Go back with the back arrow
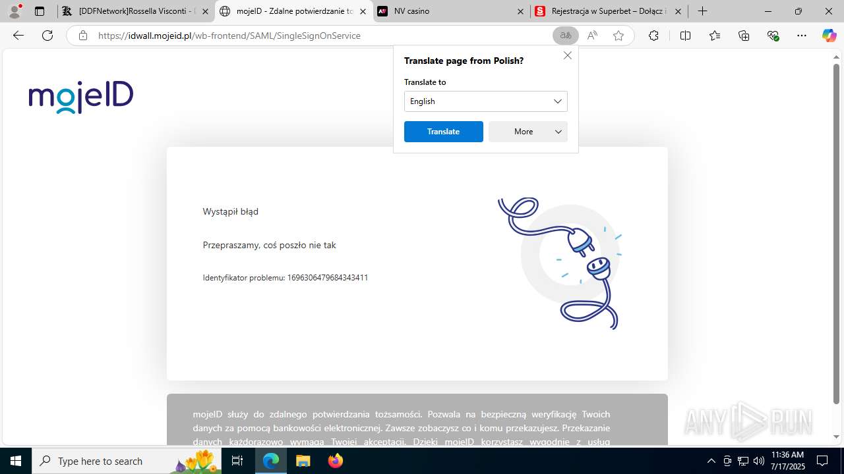The width and height of the screenshot is (844, 474). pos(18,36)
